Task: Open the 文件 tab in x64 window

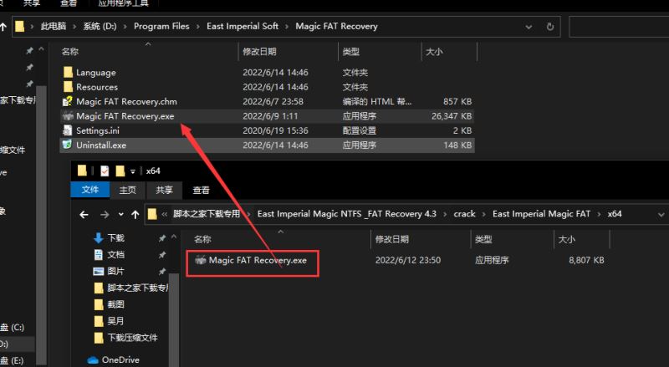Action: pyautogui.click(x=90, y=190)
